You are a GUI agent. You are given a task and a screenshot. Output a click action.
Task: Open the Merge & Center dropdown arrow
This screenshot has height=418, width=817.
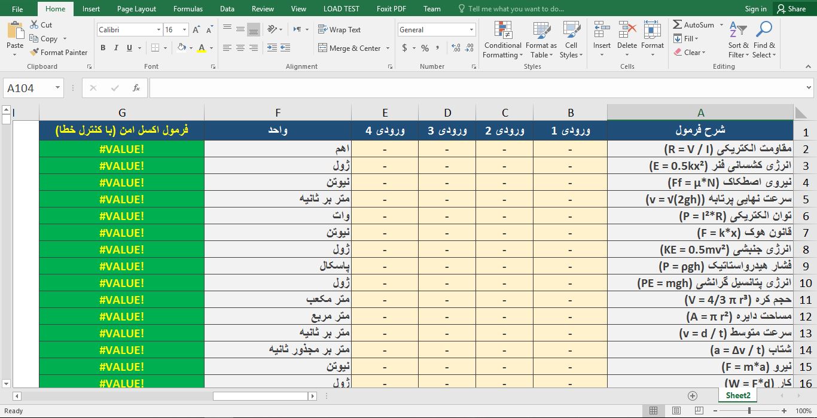point(388,48)
